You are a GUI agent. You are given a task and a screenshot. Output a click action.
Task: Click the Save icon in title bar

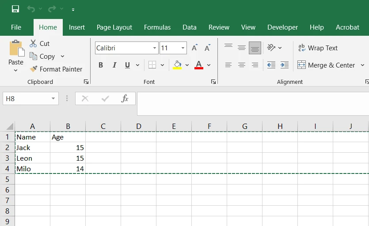pos(15,9)
